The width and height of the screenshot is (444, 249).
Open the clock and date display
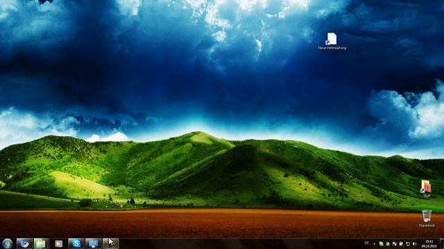tap(429, 244)
